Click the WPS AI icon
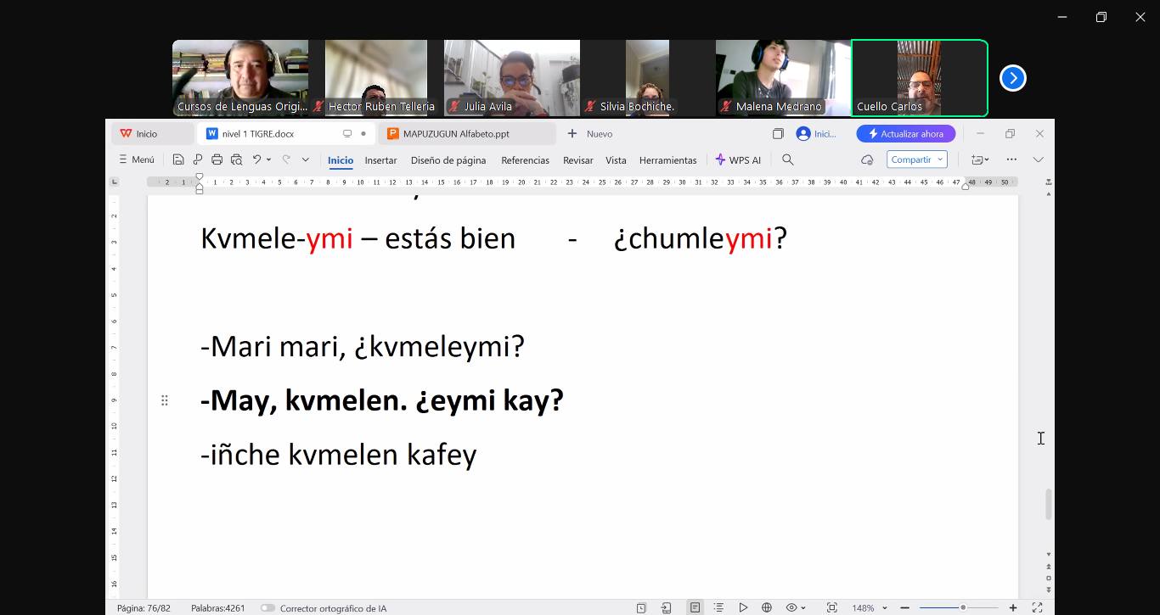The width and height of the screenshot is (1160, 615). click(x=738, y=159)
